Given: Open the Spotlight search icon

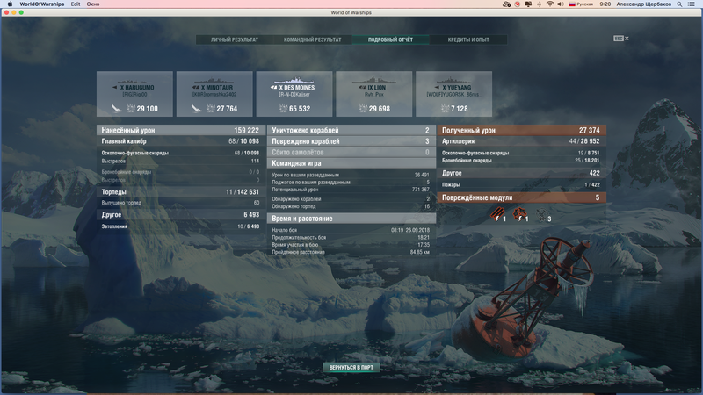Looking at the screenshot, I should [x=679, y=4].
